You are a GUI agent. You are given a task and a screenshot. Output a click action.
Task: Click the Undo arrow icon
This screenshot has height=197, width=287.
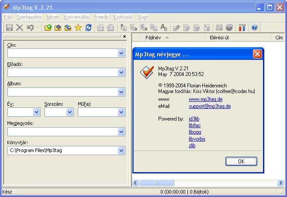(x=30, y=28)
